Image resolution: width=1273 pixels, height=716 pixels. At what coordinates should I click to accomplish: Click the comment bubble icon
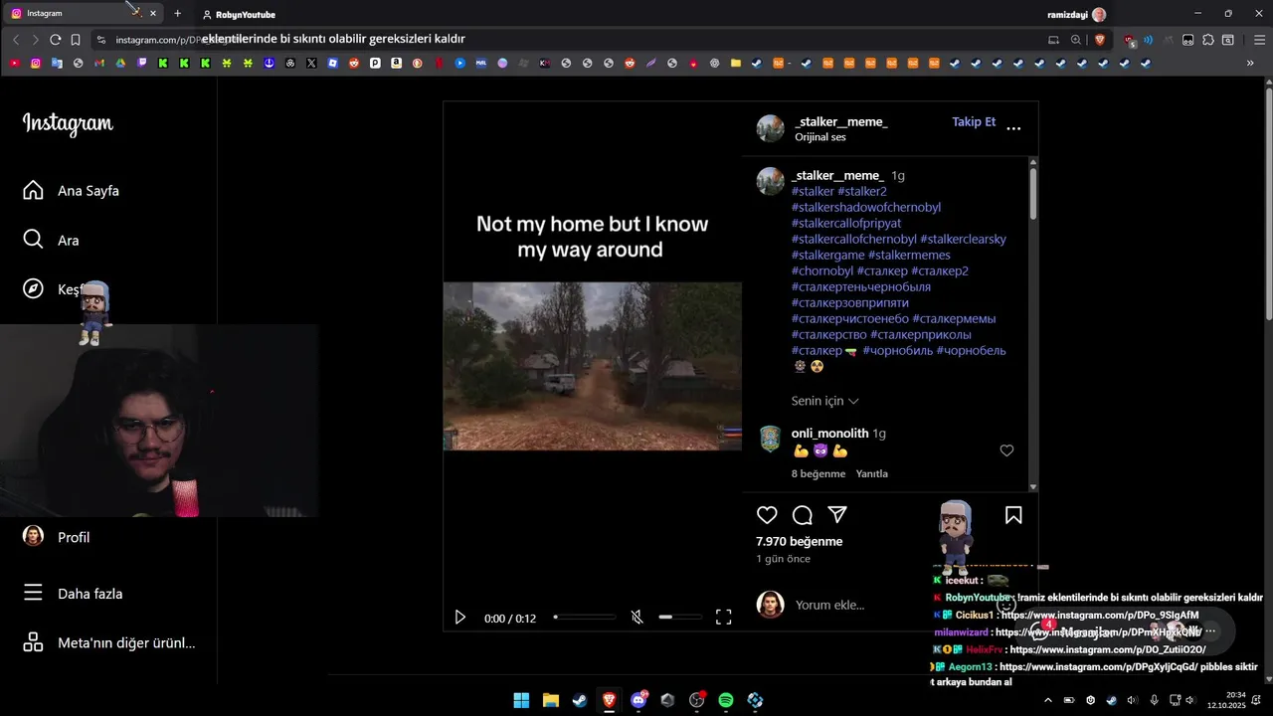(x=803, y=515)
